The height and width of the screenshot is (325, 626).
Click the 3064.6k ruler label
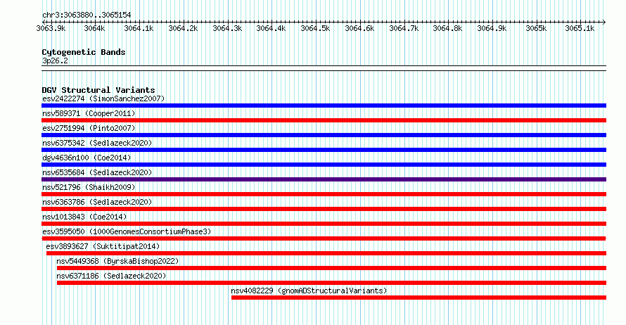point(359,29)
